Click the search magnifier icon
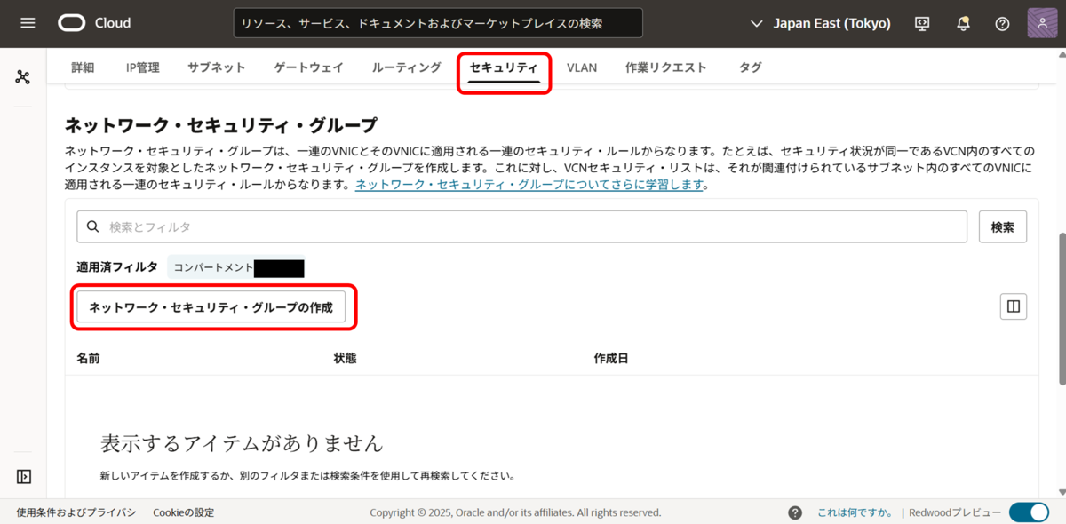Image resolution: width=1066 pixels, height=524 pixels. coord(92,227)
